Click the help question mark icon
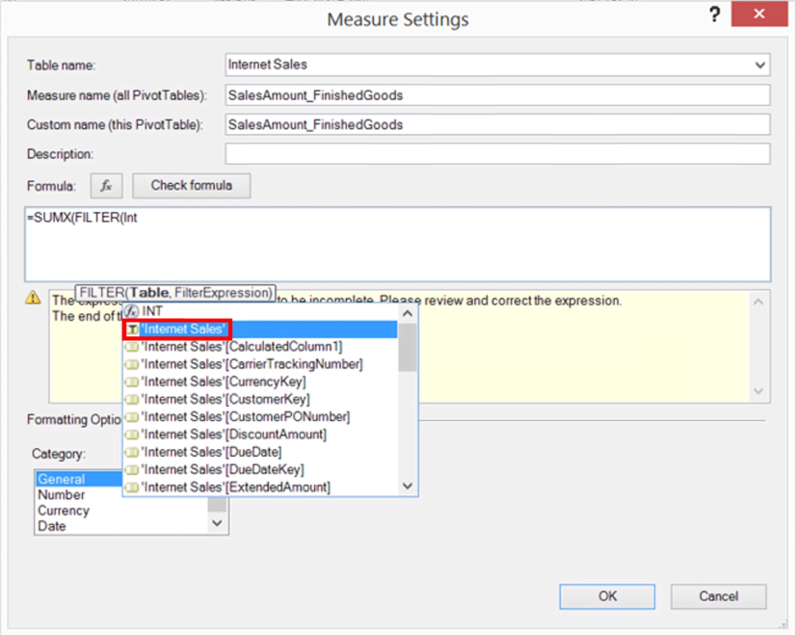The width and height of the screenshot is (795, 635). (x=714, y=14)
